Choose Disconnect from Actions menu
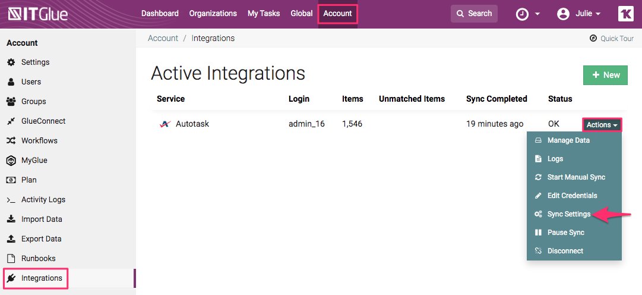This screenshot has height=295, width=642. (x=574, y=251)
